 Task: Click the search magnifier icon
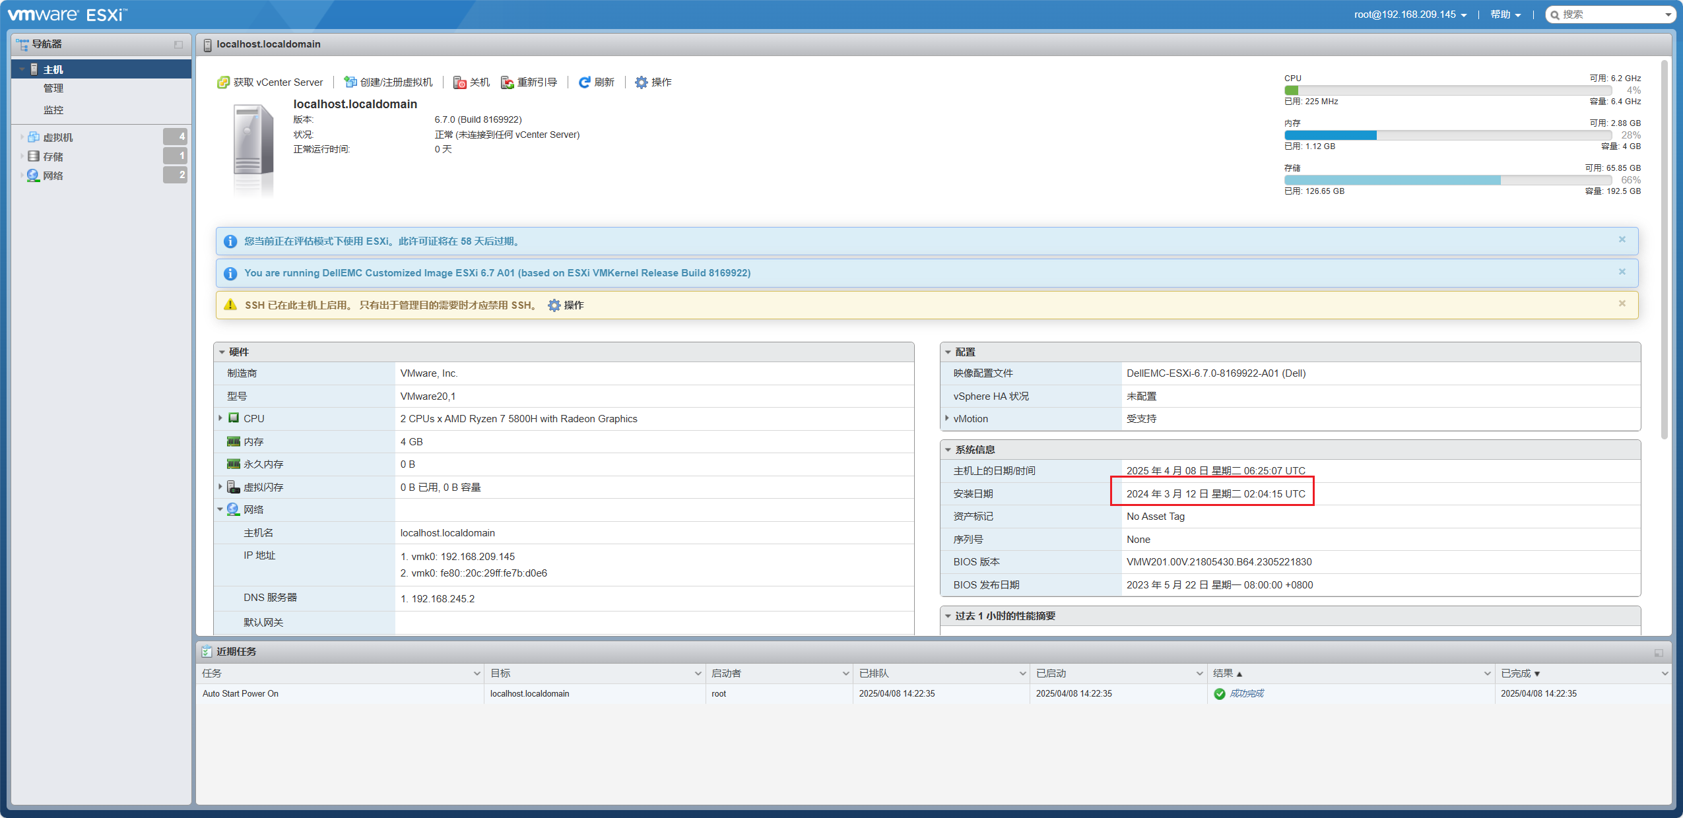[x=1555, y=15]
